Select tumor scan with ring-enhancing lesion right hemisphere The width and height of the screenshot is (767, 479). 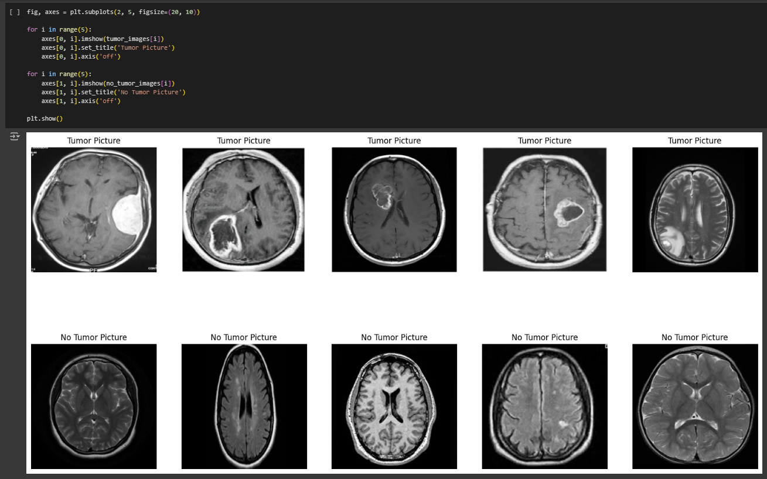545,210
